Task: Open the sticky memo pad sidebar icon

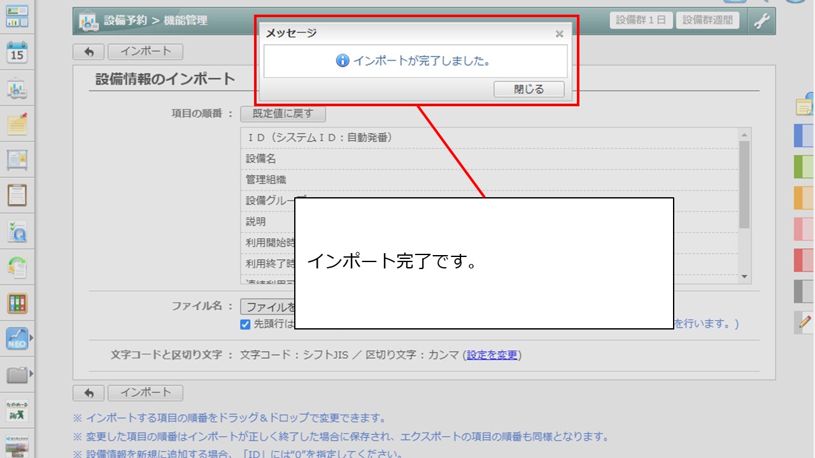Action: tap(17, 125)
